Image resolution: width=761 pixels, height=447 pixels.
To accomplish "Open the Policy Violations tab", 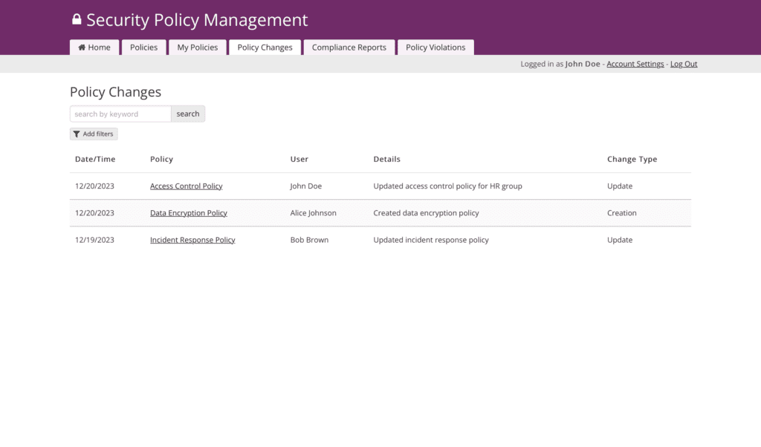I will coord(435,48).
